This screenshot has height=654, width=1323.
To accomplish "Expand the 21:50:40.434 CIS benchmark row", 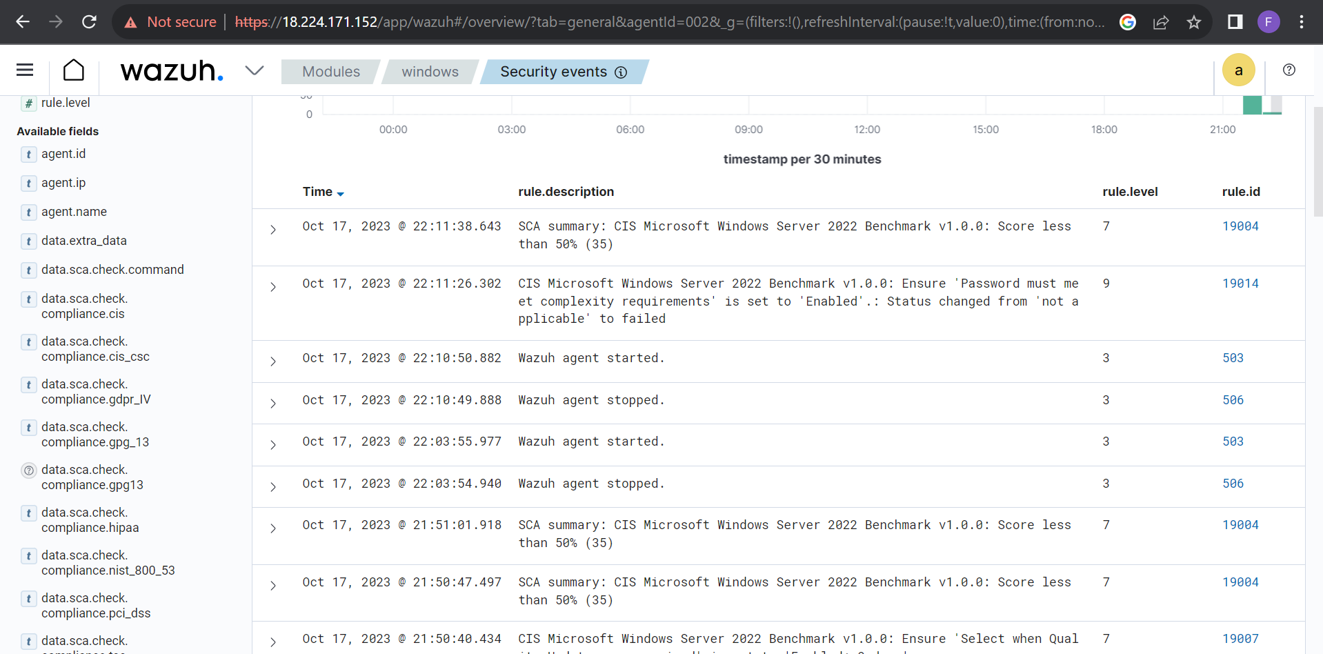I will coord(273,642).
